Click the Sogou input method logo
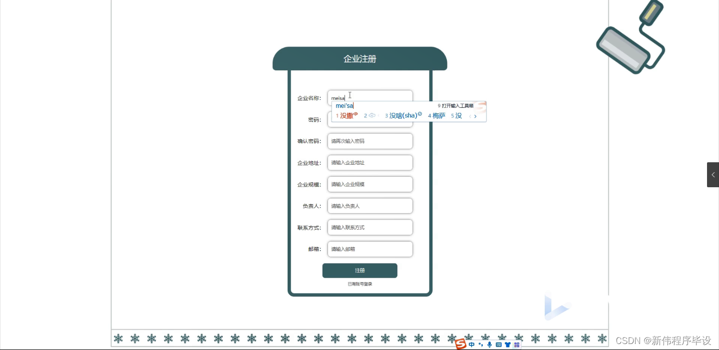The image size is (719, 350). (461, 345)
